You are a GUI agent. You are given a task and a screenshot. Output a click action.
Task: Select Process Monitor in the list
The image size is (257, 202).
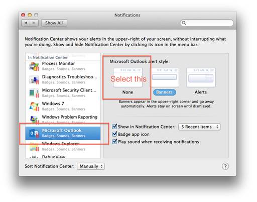pyautogui.click(x=63, y=66)
